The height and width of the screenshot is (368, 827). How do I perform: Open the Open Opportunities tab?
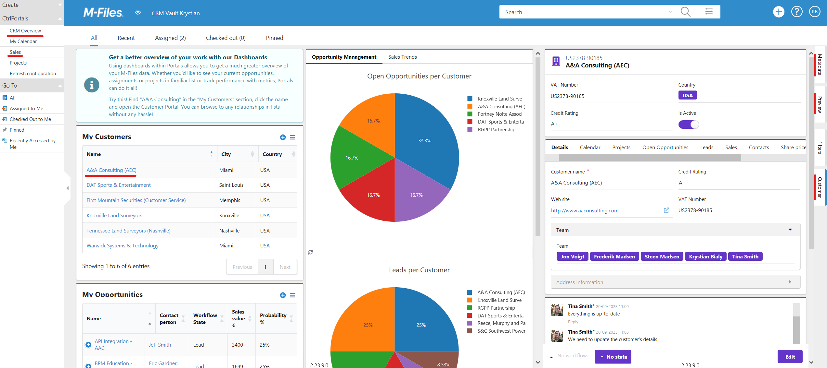tap(665, 147)
